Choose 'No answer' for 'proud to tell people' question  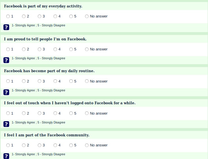[x=87, y=49]
